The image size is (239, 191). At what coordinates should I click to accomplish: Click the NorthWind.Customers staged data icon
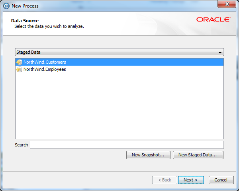click(x=19, y=62)
